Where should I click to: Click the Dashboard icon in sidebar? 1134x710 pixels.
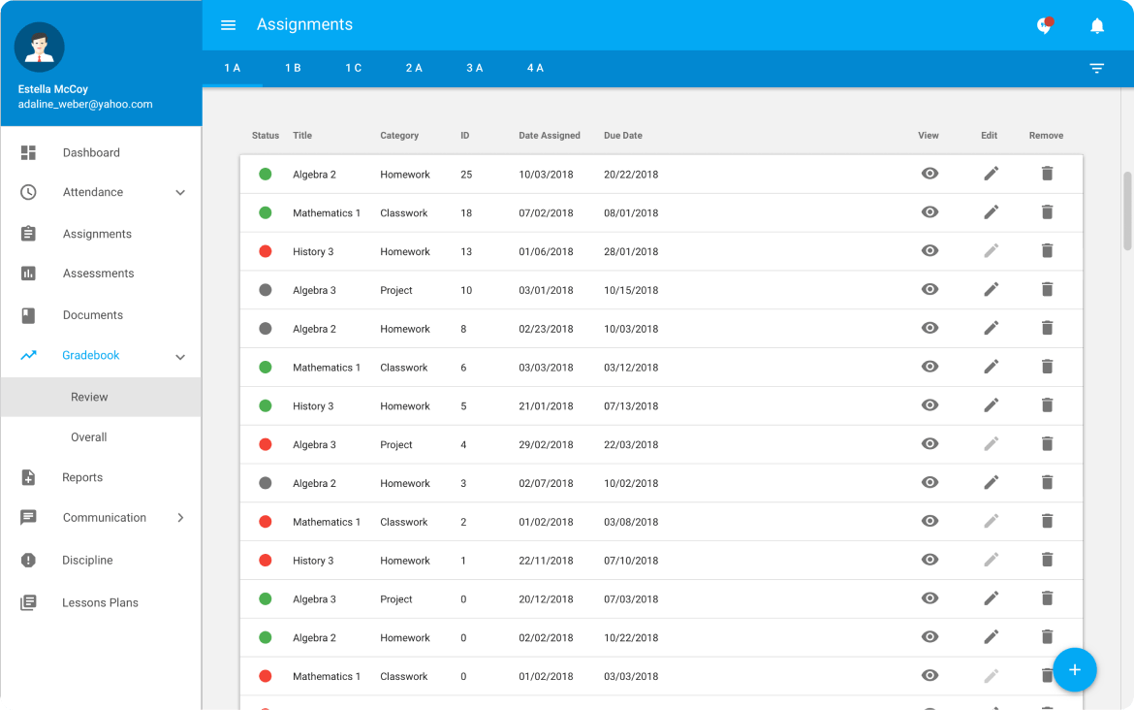point(28,152)
